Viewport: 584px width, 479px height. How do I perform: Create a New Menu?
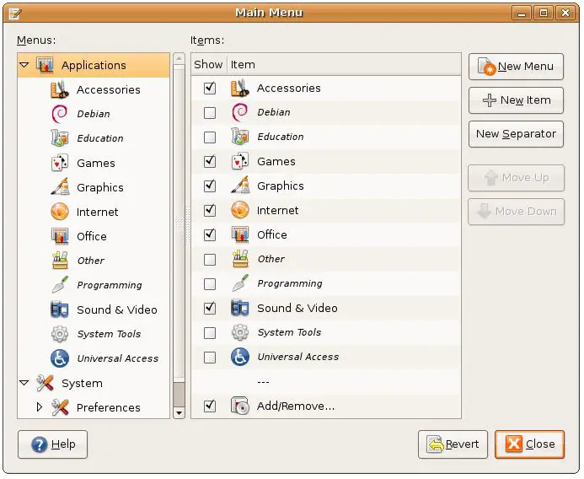(516, 67)
